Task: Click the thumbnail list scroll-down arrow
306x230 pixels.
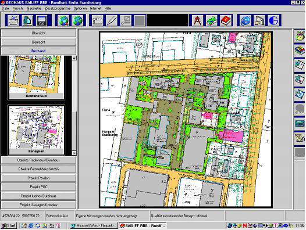Action: [x=74, y=153]
